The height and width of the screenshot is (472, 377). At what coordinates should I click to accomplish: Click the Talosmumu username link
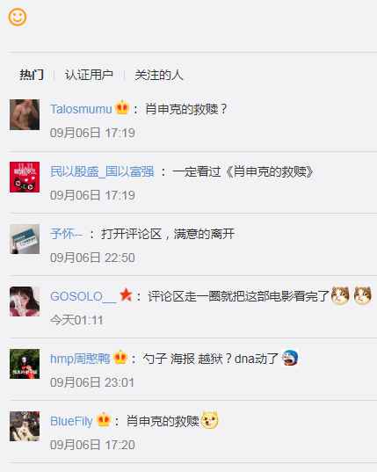click(x=81, y=109)
